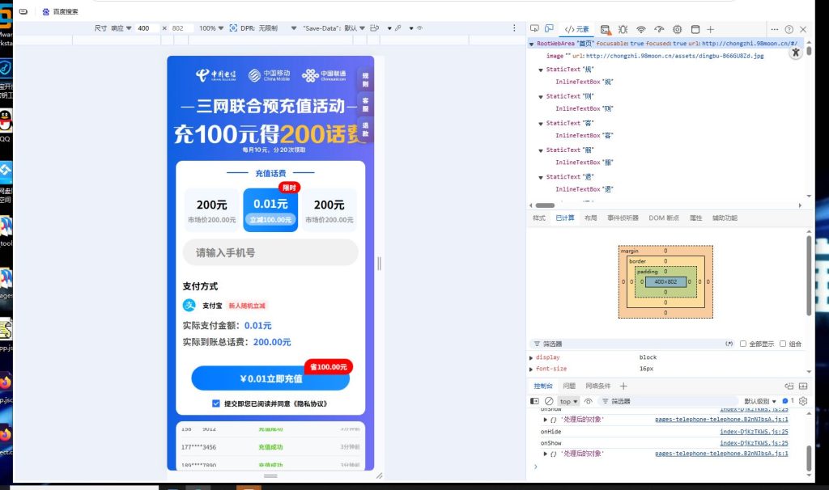Click the expand drawer icon
The width and height of the screenshot is (829, 490).
[x=803, y=386]
